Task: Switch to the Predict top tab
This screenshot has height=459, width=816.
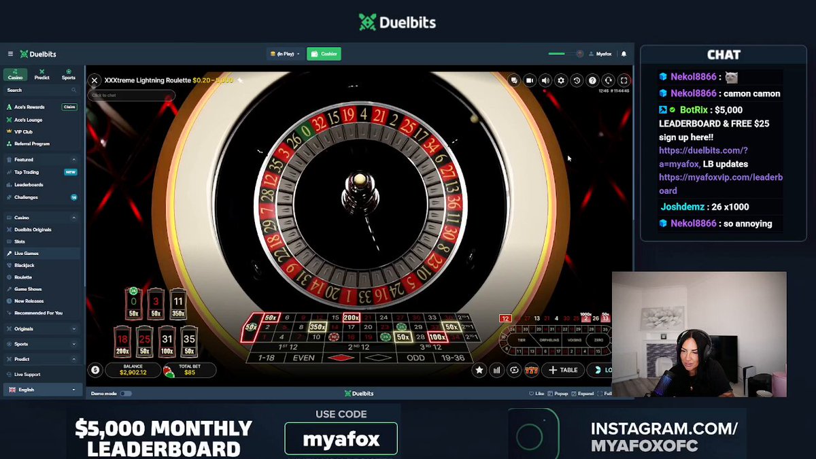Action: tap(42, 74)
